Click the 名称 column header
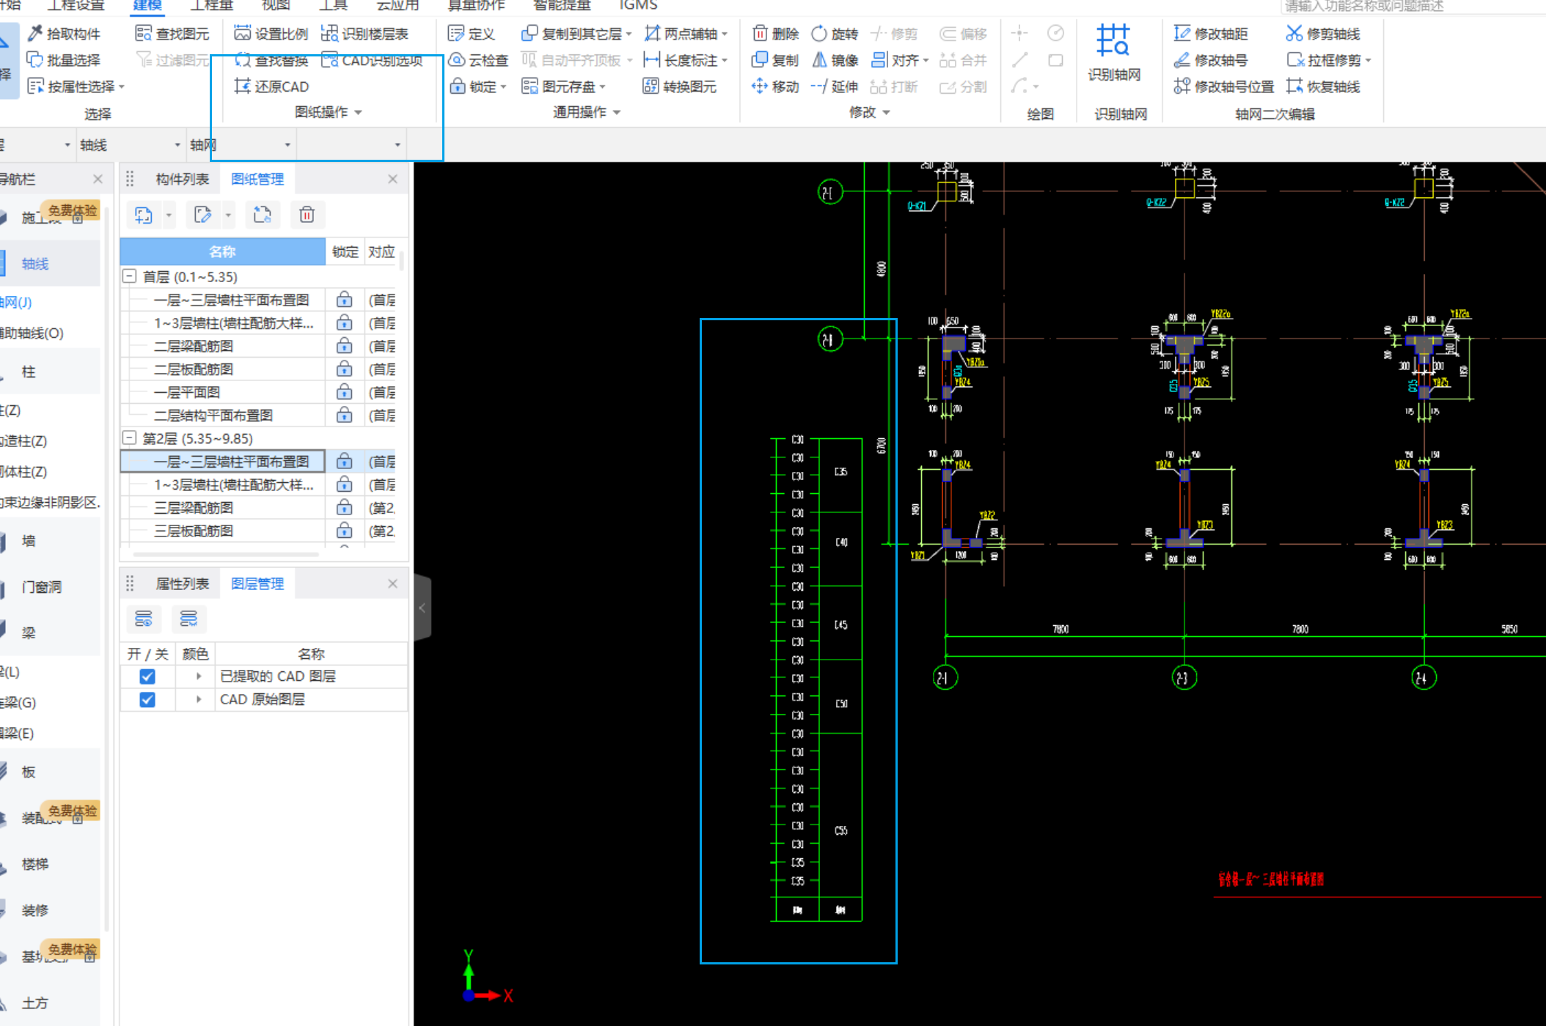This screenshot has width=1546, height=1026. [223, 252]
